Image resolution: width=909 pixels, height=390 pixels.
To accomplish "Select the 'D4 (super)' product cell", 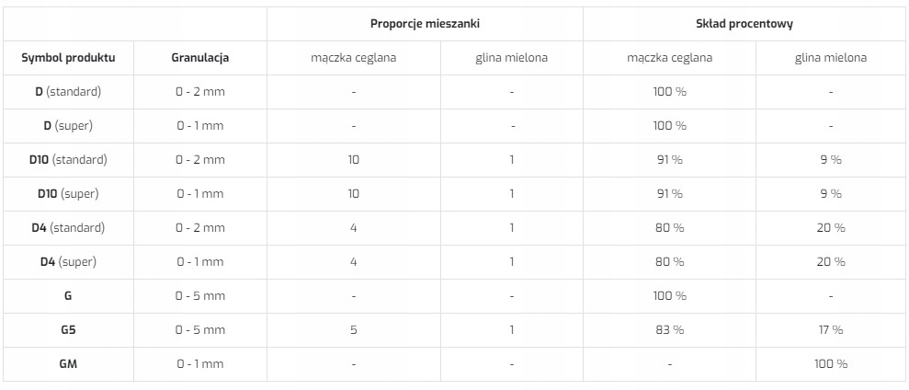I will coord(68,261).
